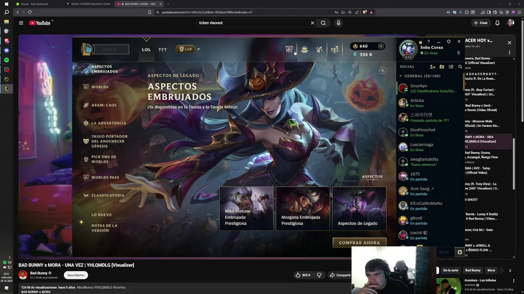Open League client settings gear
This screenshot has height=294, width=524.
click(449, 42)
